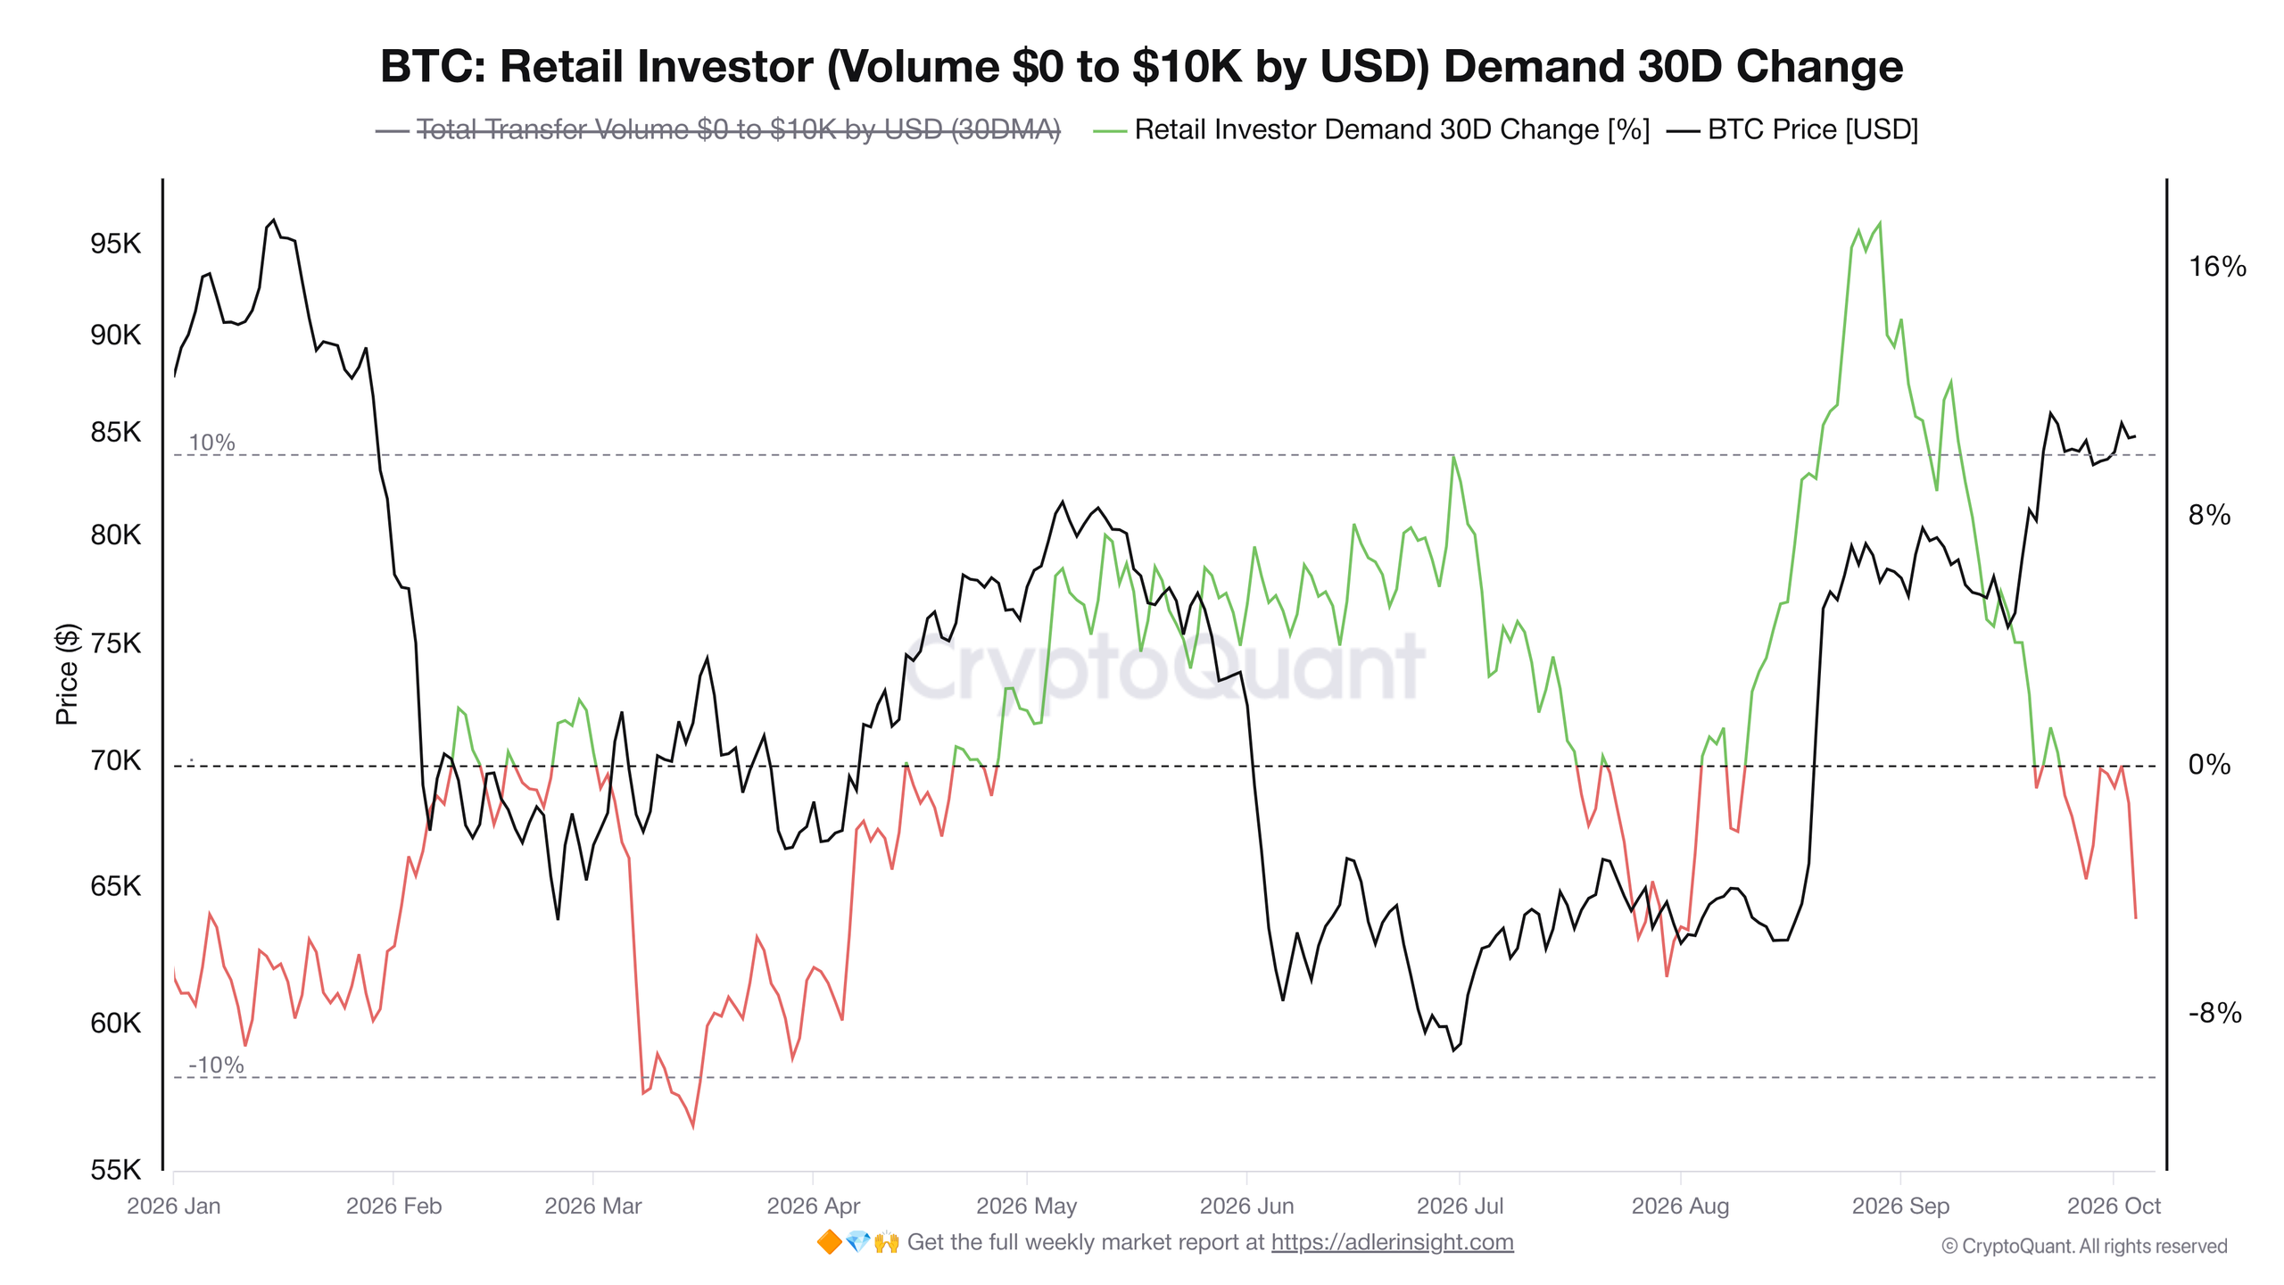Screen dimensions: 2284x1285
Task: Click the chart title text
Action: click(x=1141, y=66)
